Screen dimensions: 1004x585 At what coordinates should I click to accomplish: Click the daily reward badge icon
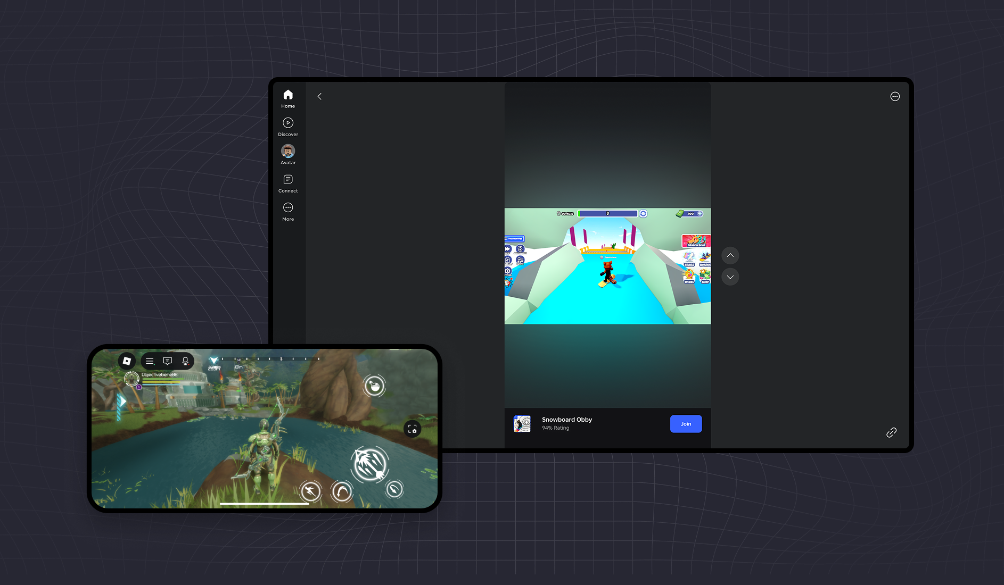(x=508, y=283)
